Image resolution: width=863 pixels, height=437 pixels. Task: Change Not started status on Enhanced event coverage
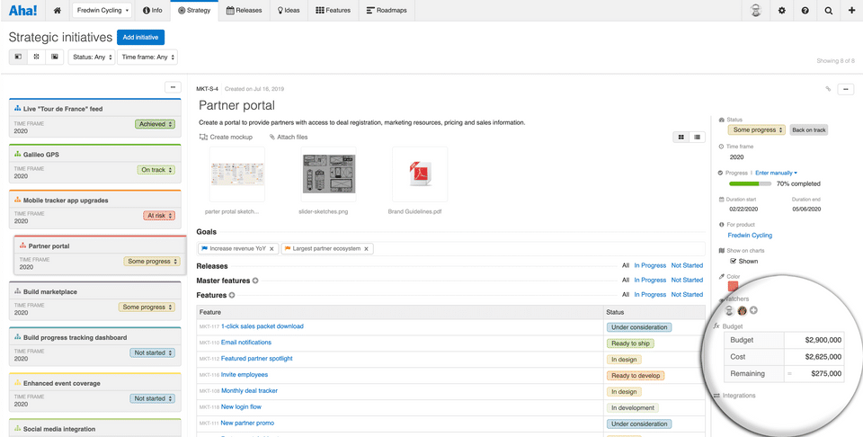153,398
